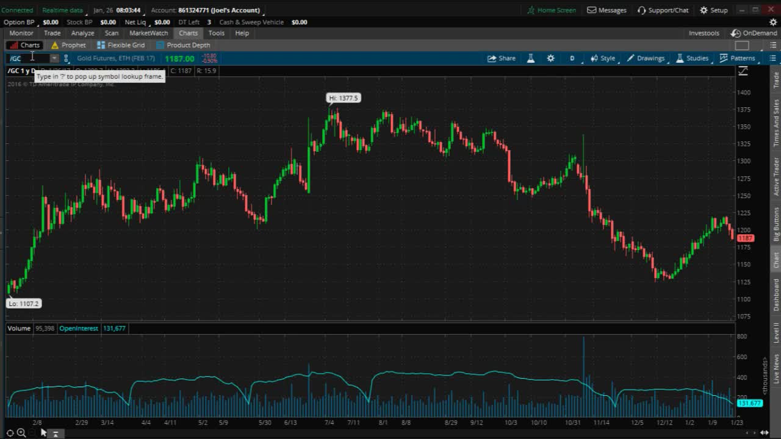The height and width of the screenshot is (439, 781).
Task: Open Messages envelope panel
Action: [607, 10]
